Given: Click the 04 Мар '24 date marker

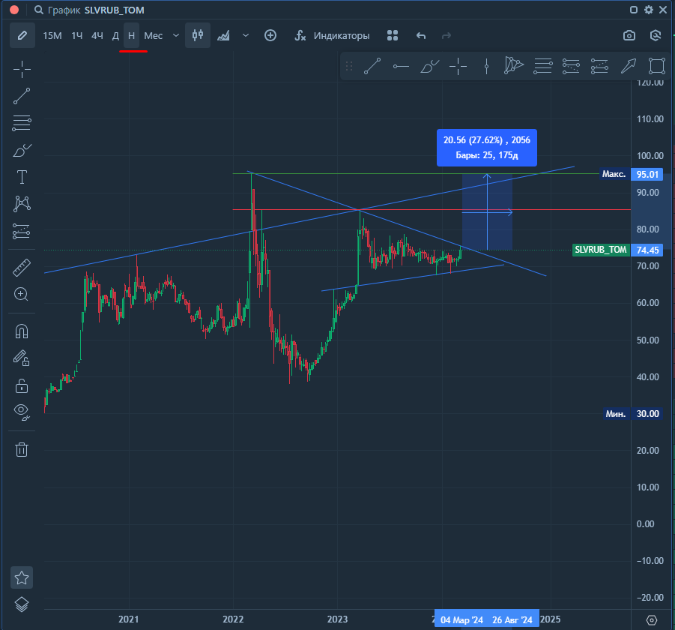Looking at the screenshot, I should [x=461, y=619].
